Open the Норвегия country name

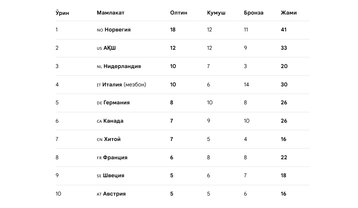click(118, 30)
